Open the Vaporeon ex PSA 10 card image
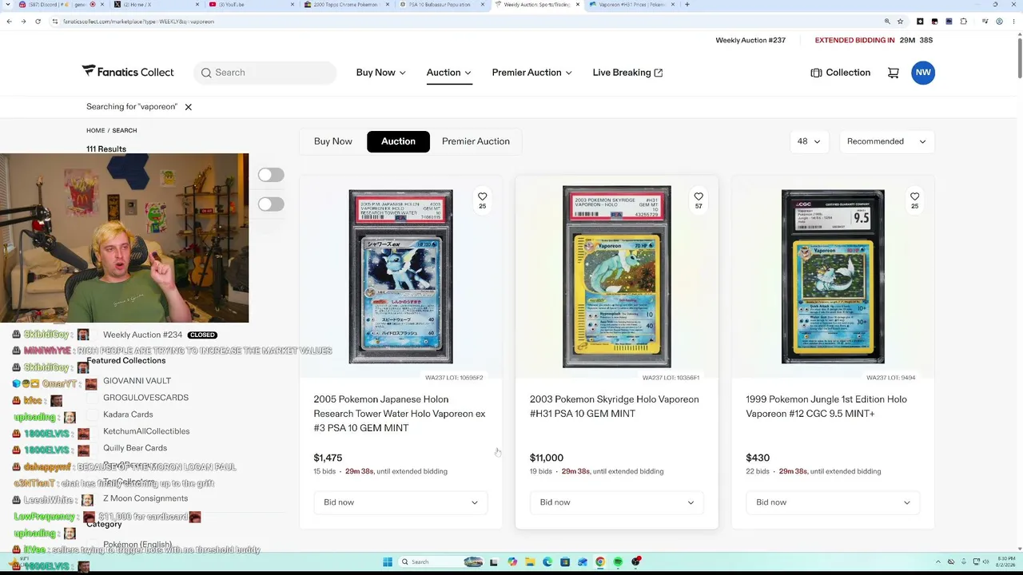 click(400, 276)
